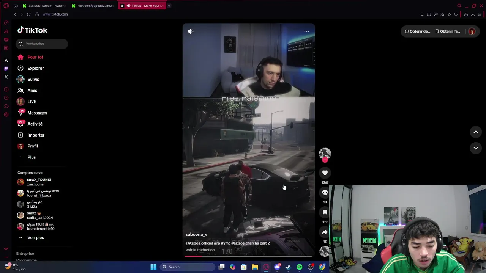This screenshot has height=273, width=486.
Task: Add page to bookmarks heart icon
Action: point(456,14)
